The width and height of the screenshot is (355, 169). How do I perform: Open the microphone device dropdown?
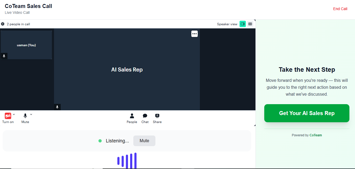pyautogui.click(x=31, y=114)
